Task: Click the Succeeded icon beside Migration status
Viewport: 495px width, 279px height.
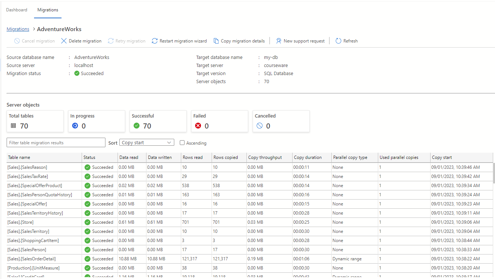Action: (x=77, y=73)
